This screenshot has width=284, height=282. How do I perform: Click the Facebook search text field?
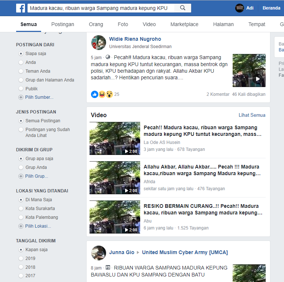(x=99, y=8)
